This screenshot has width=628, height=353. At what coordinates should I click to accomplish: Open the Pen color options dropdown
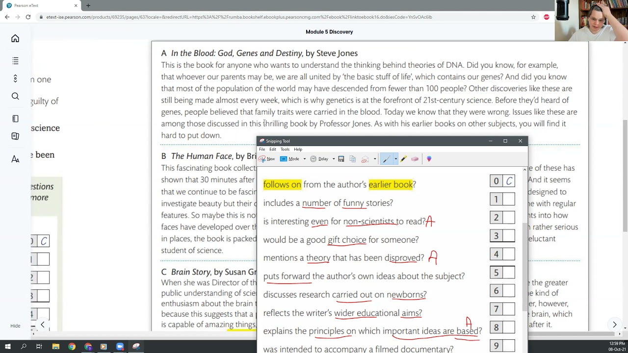(x=395, y=159)
